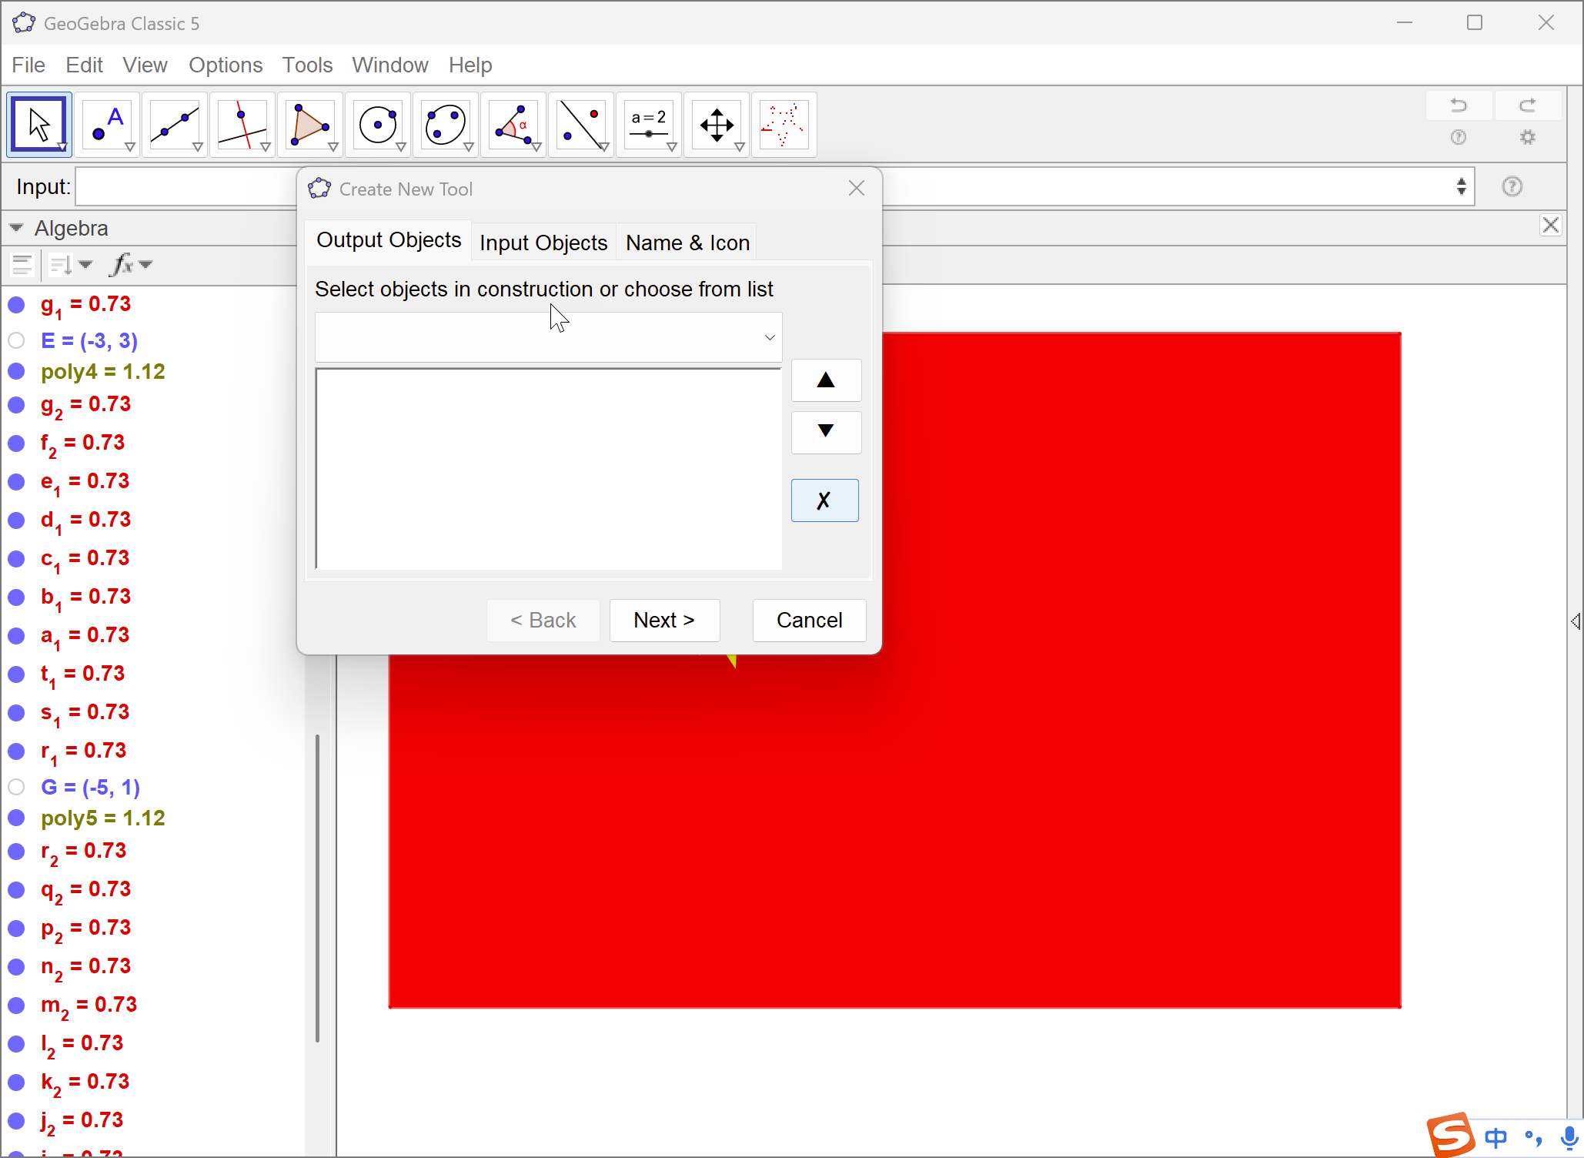Screen dimensions: 1584x1158
Task: Collapse the Algebra view triangle
Action: tap(16, 228)
